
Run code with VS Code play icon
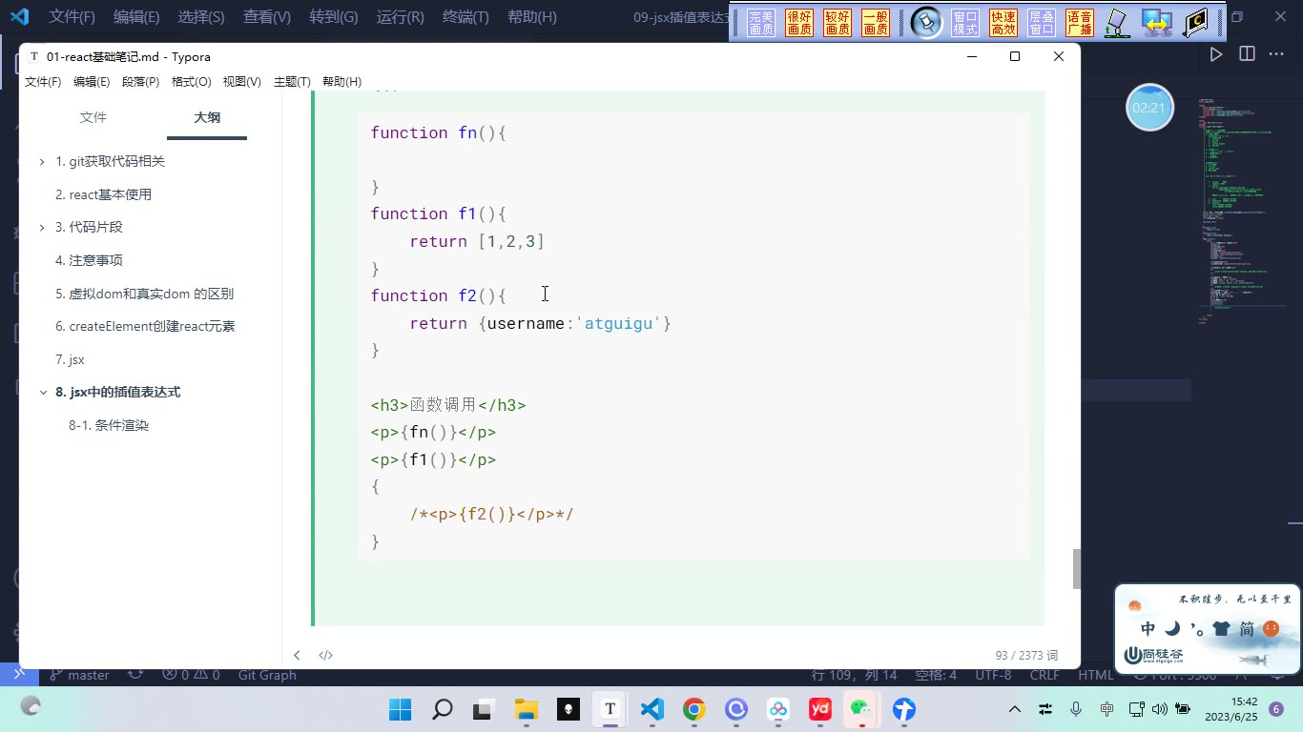pos(1216,54)
